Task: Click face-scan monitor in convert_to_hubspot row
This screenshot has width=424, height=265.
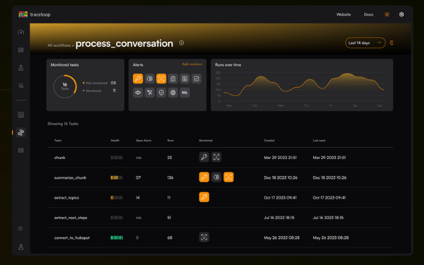Action: 204,237
